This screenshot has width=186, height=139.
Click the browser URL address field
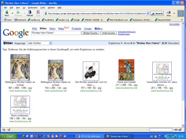pyautogui.click(x=97, y=13)
